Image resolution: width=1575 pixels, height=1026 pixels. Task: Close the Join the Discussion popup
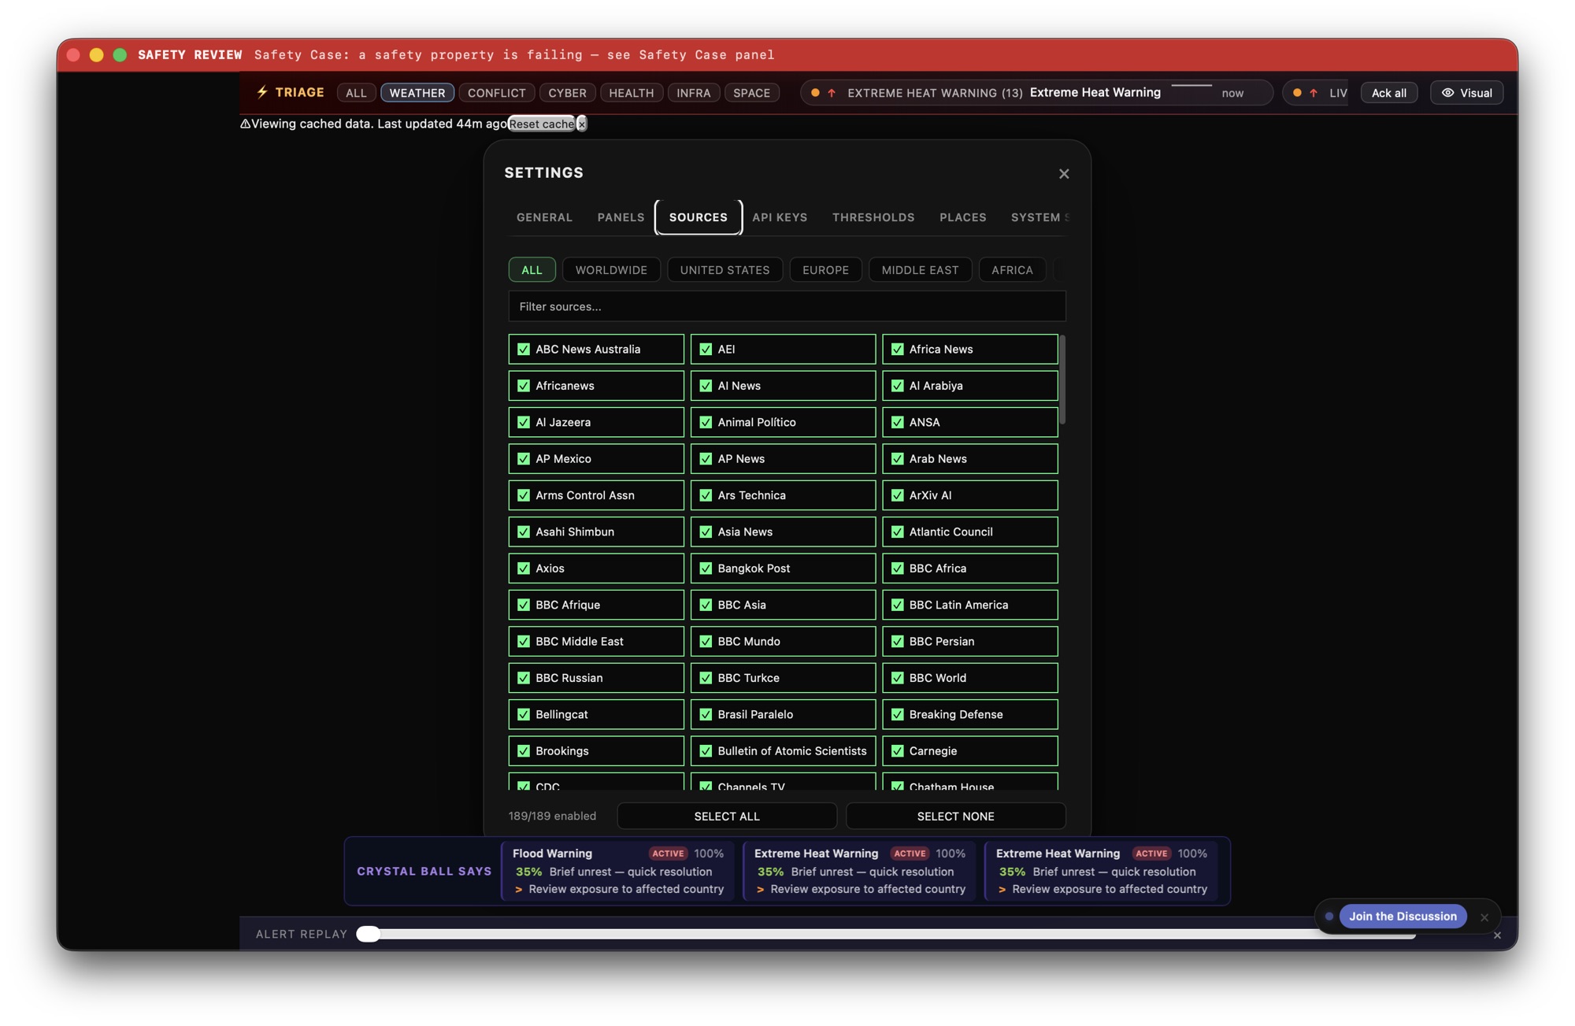(x=1484, y=917)
